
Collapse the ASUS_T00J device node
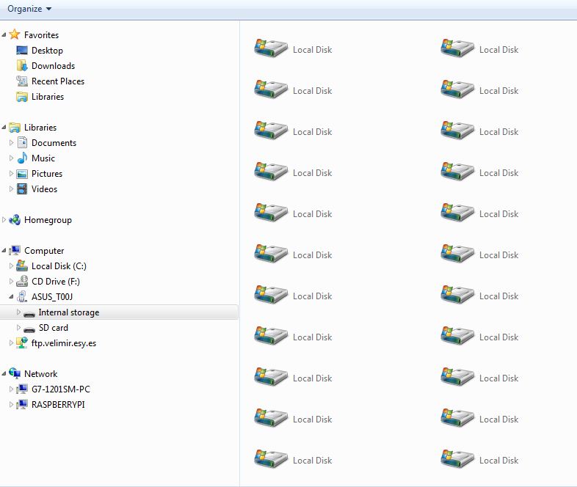coord(11,297)
